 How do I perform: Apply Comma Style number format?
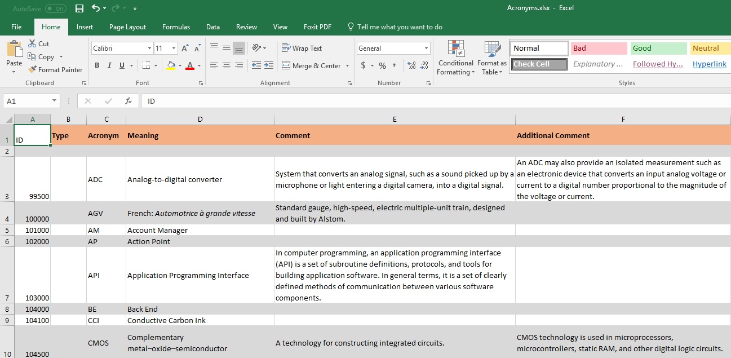(395, 66)
